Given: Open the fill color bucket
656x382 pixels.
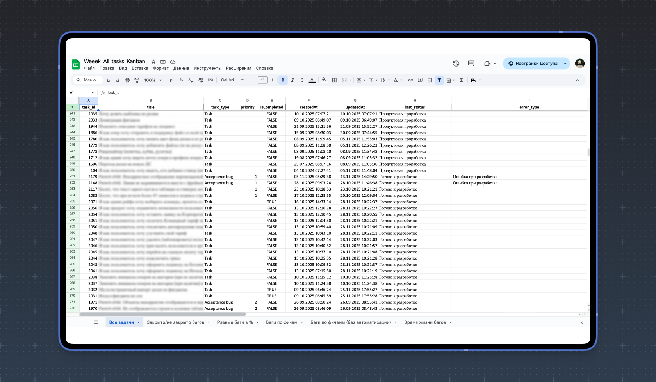Looking at the screenshot, I should click(x=324, y=80).
